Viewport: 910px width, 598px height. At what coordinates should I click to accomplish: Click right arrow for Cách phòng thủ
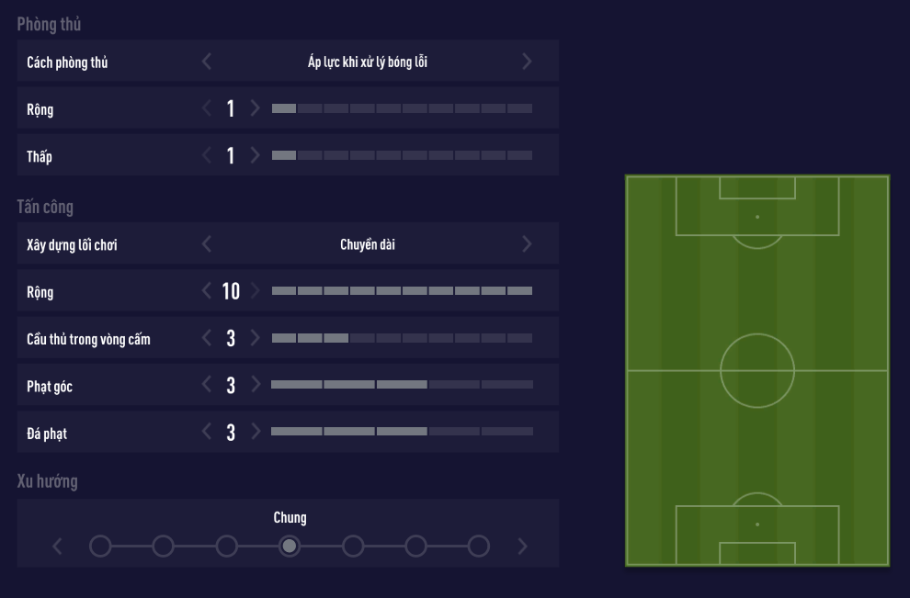pos(527,62)
